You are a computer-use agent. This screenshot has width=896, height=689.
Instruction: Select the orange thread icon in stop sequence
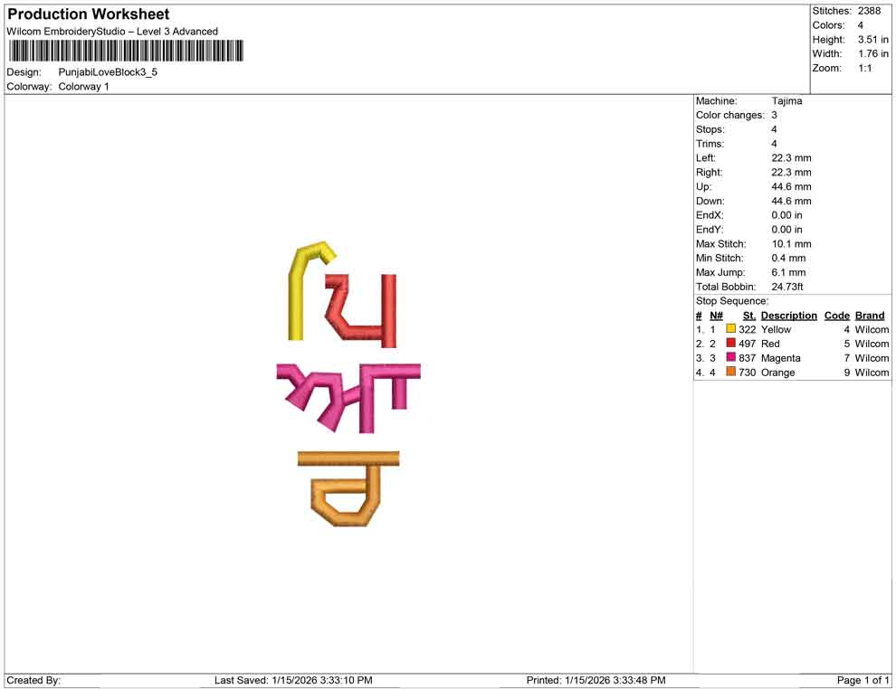tap(729, 373)
